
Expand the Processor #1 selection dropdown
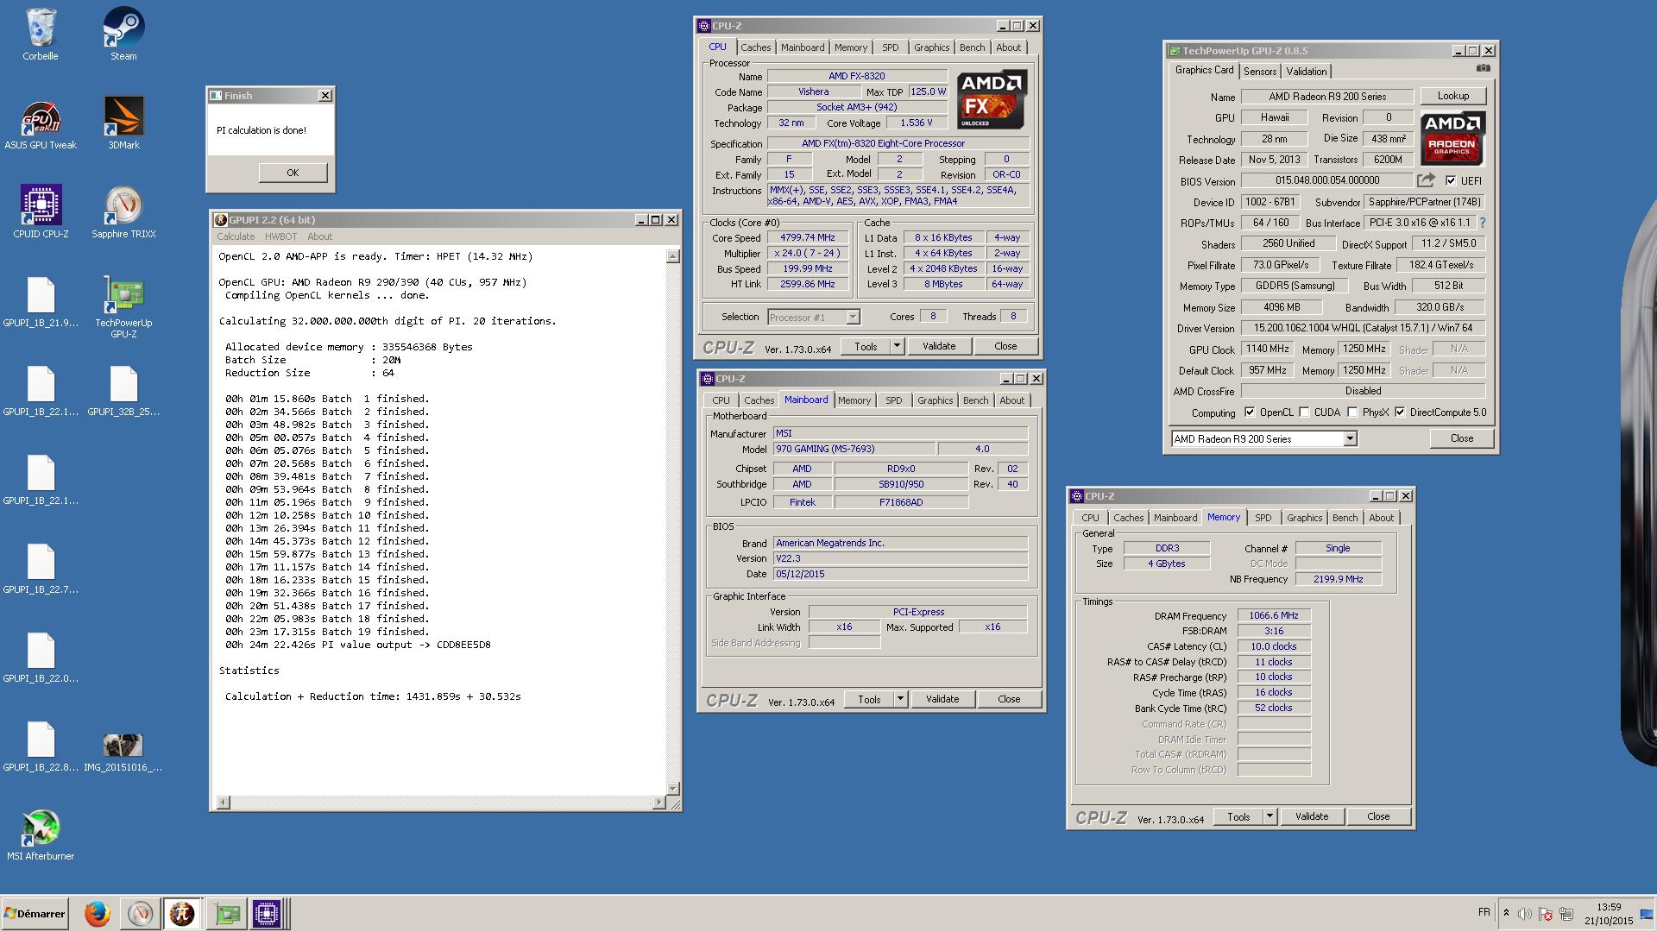[x=852, y=318]
